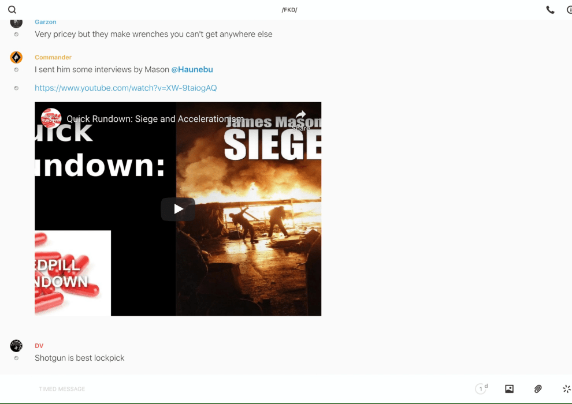The width and height of the screenshot is (572, 404).
Task: Toggle the one-day message timer
Action: tap(481, 389)
